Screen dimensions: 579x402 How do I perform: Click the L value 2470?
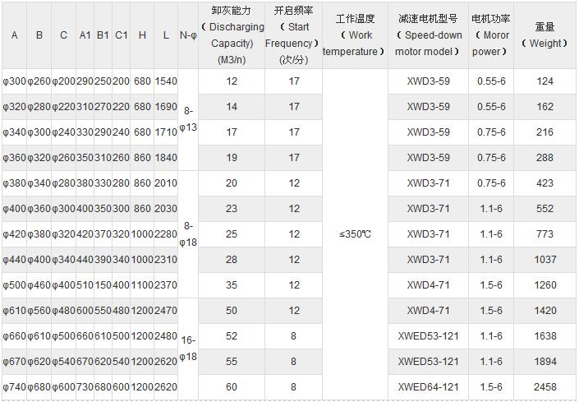point(166,311)
